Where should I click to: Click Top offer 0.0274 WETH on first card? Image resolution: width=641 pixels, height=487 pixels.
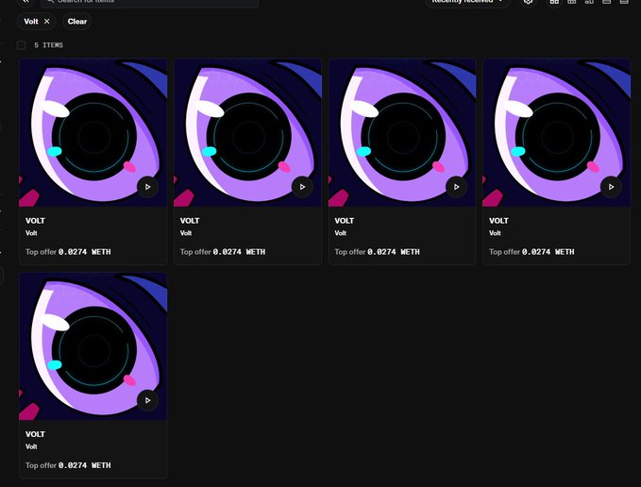click(68, 252)
